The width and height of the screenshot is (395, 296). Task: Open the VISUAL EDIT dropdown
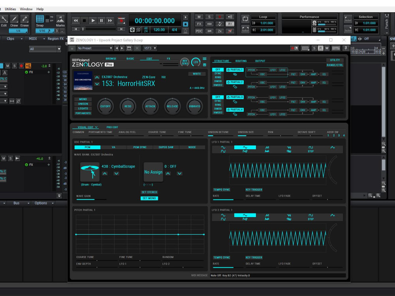(87, 127)
